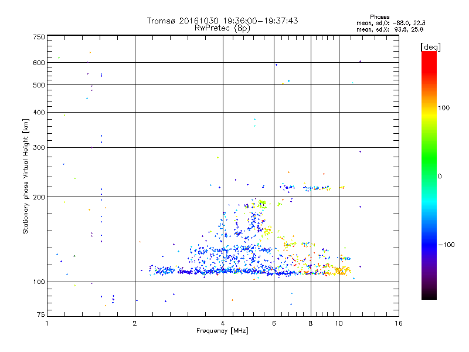Image resolution: width=469 pixels, height=352 pixels.
Task: Click the '100' y-axis tick label
Action: (39, 282)
